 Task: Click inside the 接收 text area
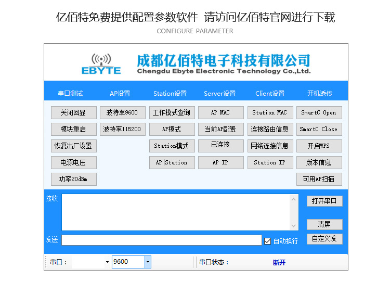175,212
